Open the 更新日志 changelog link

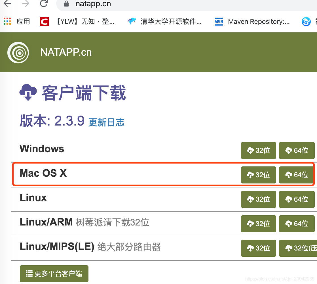106,122
